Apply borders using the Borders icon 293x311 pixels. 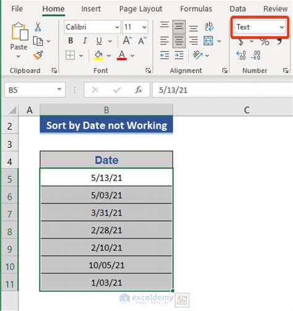coord(70,55)
